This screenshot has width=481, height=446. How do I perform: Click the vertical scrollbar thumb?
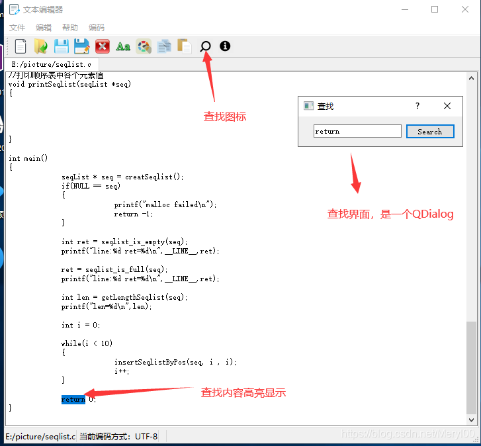pos(471,367)
